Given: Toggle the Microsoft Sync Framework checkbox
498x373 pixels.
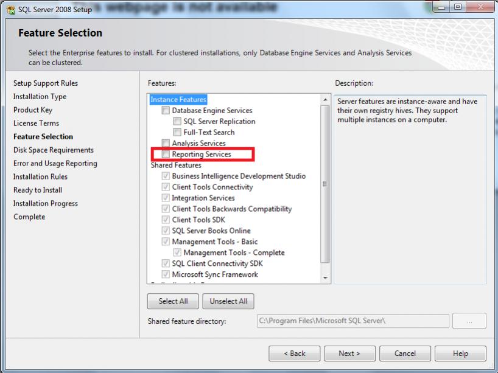Looking at the screenshot, I should (166, 274).
